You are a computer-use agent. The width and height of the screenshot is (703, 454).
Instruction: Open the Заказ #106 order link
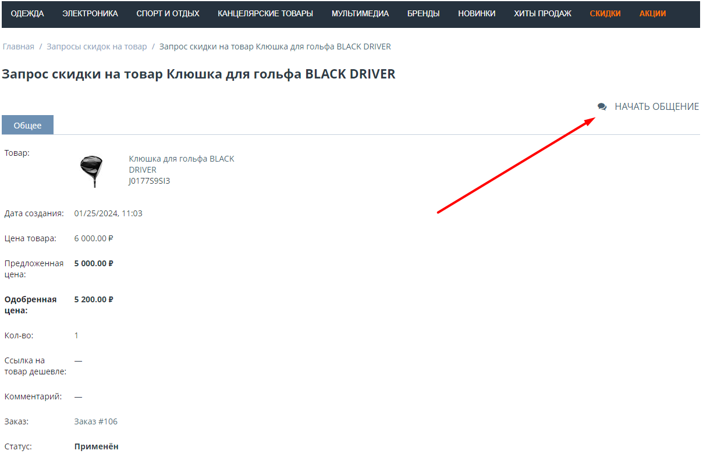[96, 421]
